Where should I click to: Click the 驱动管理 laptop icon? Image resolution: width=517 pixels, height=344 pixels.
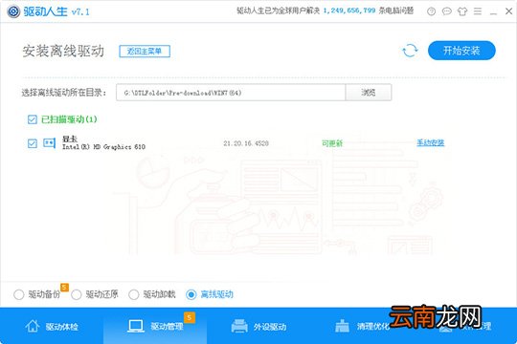(136, 326)
